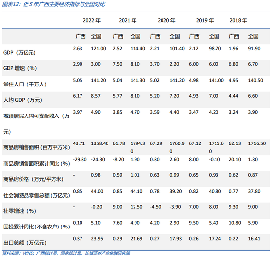Click the GDP value '98.70'
This screenshot has height=257, width=270.
click(x=215, y=49)
